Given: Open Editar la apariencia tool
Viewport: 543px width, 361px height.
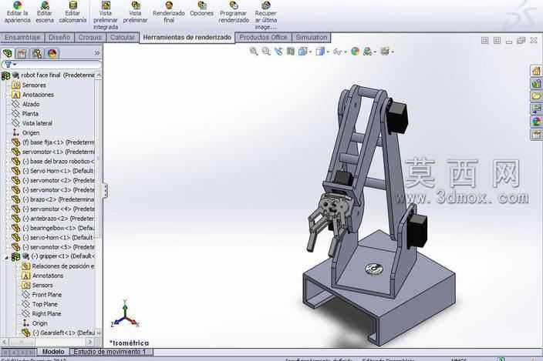Looking at the screenshot, I should (x=17, y=12).
